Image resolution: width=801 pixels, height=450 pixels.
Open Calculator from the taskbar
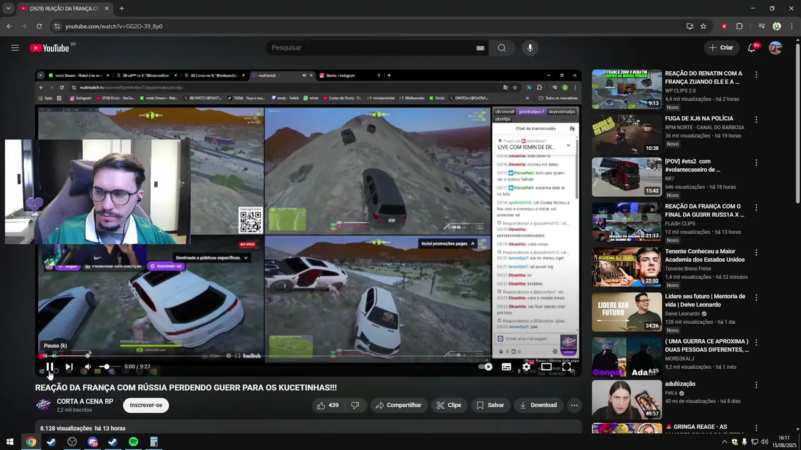[153, 442]
